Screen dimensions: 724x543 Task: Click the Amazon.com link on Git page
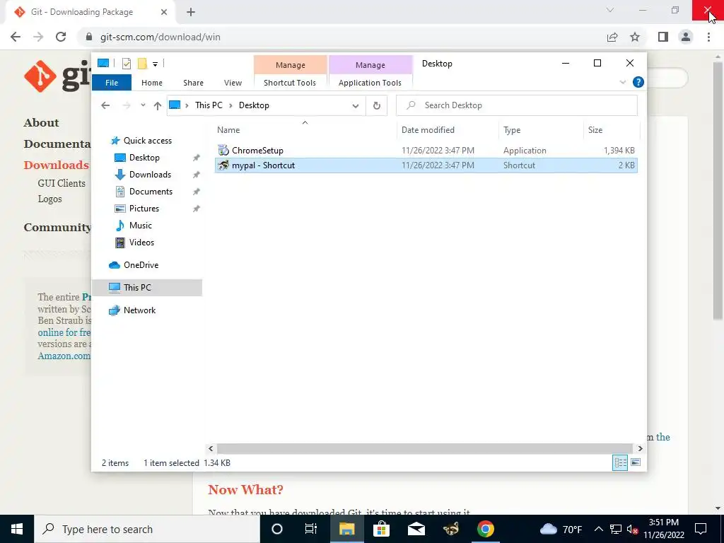(x=64, y=356)
